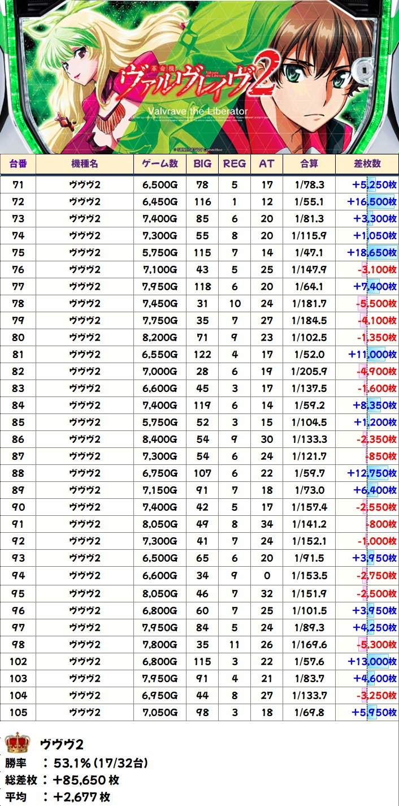Select machine number 105 cell
The height and width of the screenshot is (806, 399).
click(x=18, y=712)
